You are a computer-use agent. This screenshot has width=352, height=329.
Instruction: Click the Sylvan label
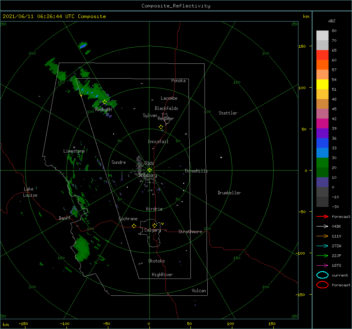click(x=150, y=115)
